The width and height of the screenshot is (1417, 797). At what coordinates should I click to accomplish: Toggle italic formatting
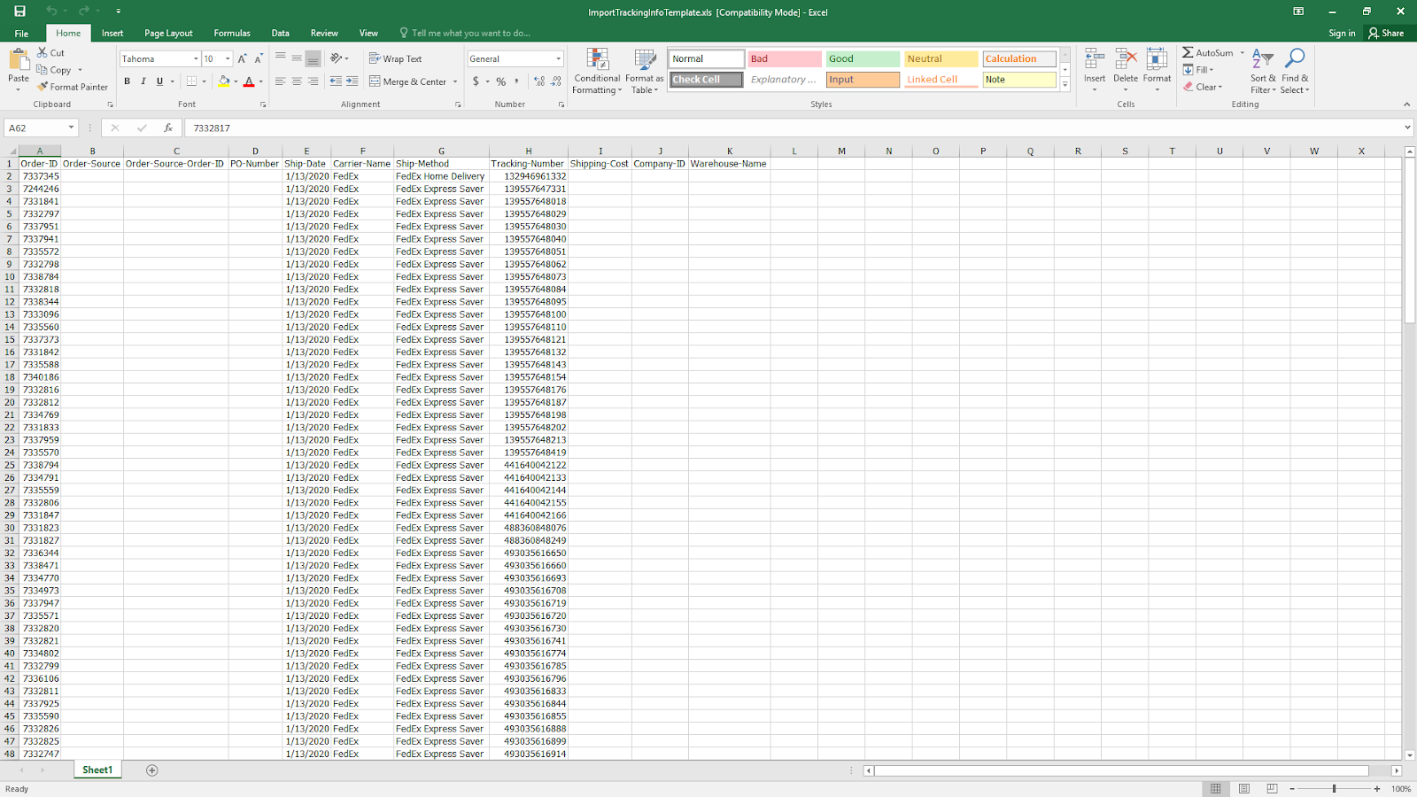(x=143, y=81)
